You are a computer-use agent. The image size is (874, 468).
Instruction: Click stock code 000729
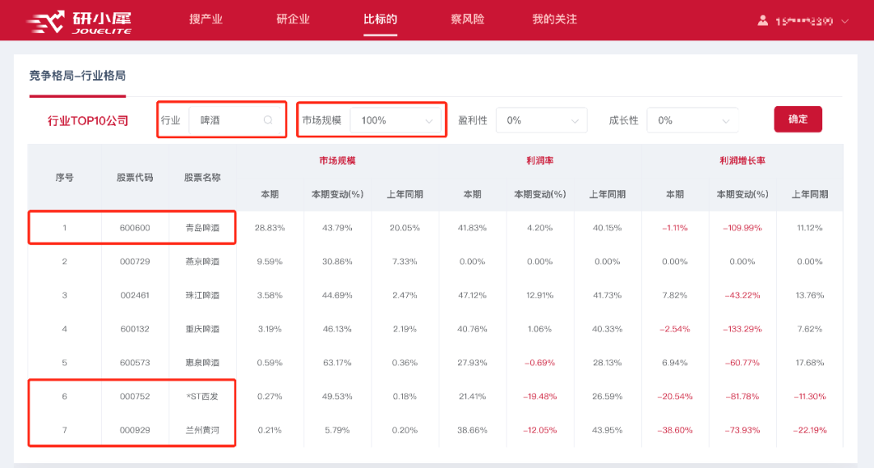coord(135,262)
